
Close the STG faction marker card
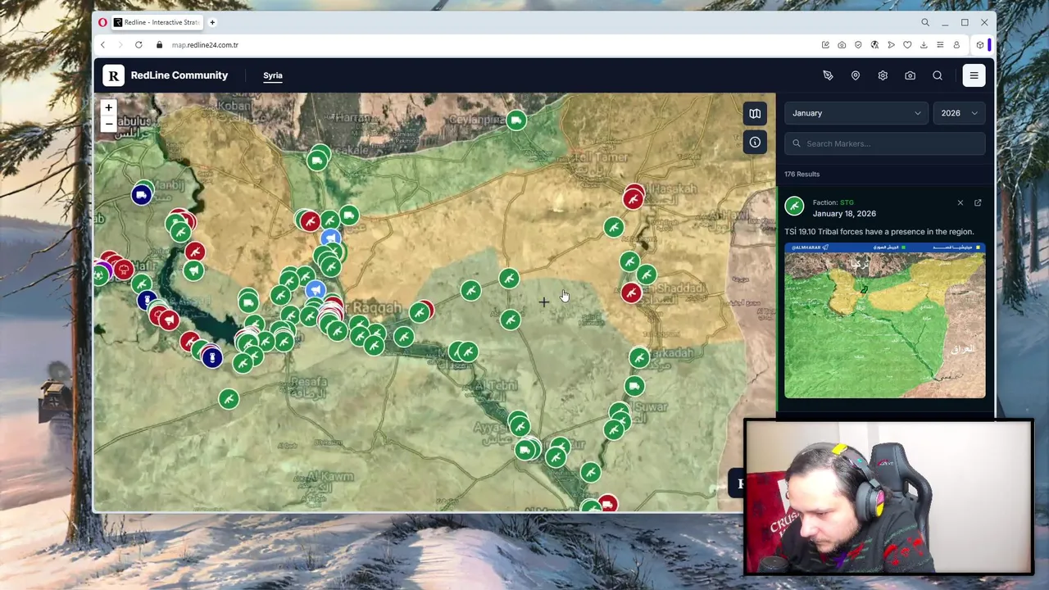(960, 202)
